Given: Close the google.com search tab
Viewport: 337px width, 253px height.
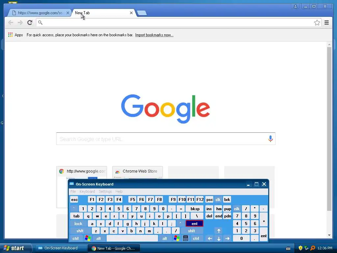Looking at the screenshot, I should click(x=67, y=13).
